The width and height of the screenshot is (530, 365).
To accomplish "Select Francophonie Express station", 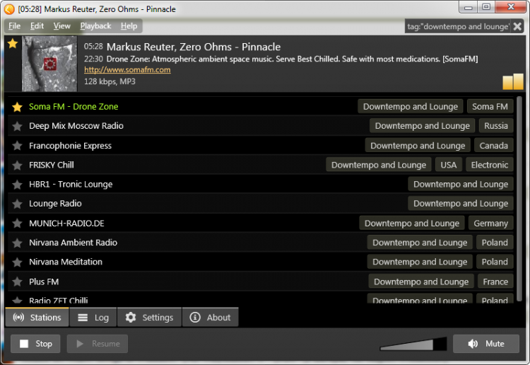I will tap(70, 146).
